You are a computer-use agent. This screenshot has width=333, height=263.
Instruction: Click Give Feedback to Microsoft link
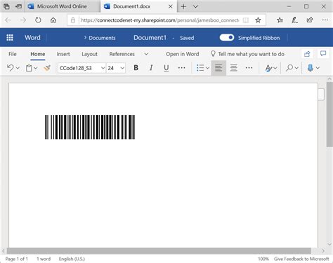tap(301, 259)
